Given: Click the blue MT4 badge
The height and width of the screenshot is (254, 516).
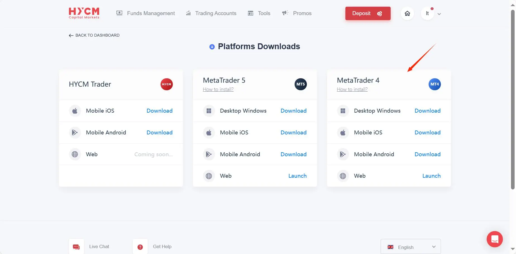Looking at the screenshot, I should [x=435, y=84].
